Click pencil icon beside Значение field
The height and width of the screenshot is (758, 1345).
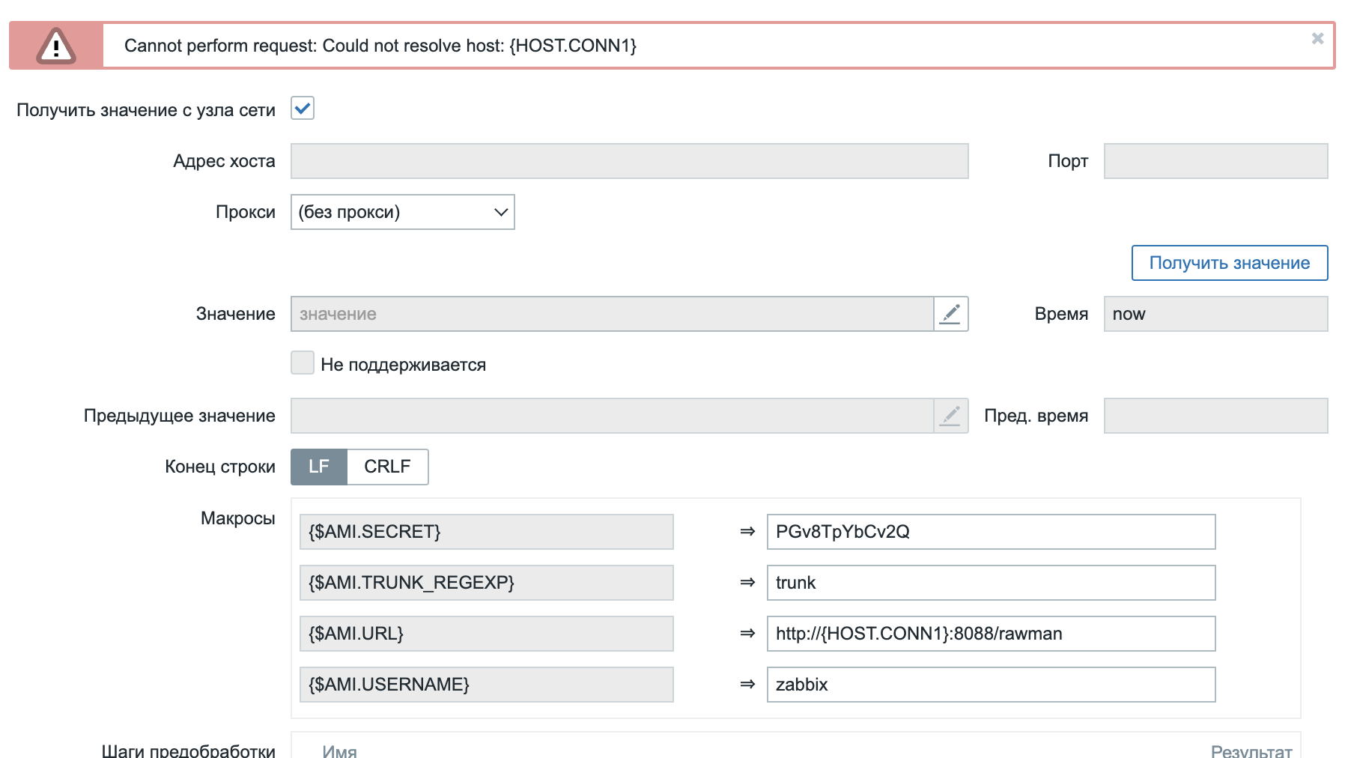coord(950,314)
